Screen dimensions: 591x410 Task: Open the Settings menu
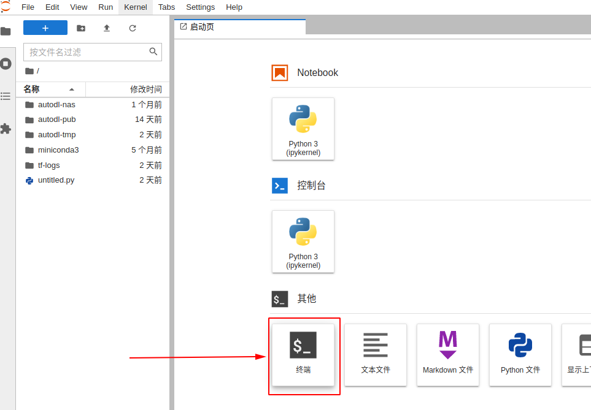200,7
